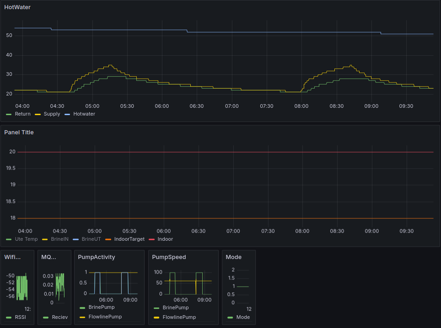Click the 06:00 time label in PumpSpeed panel
Screen dimensions: 441x328
(181, 300)
